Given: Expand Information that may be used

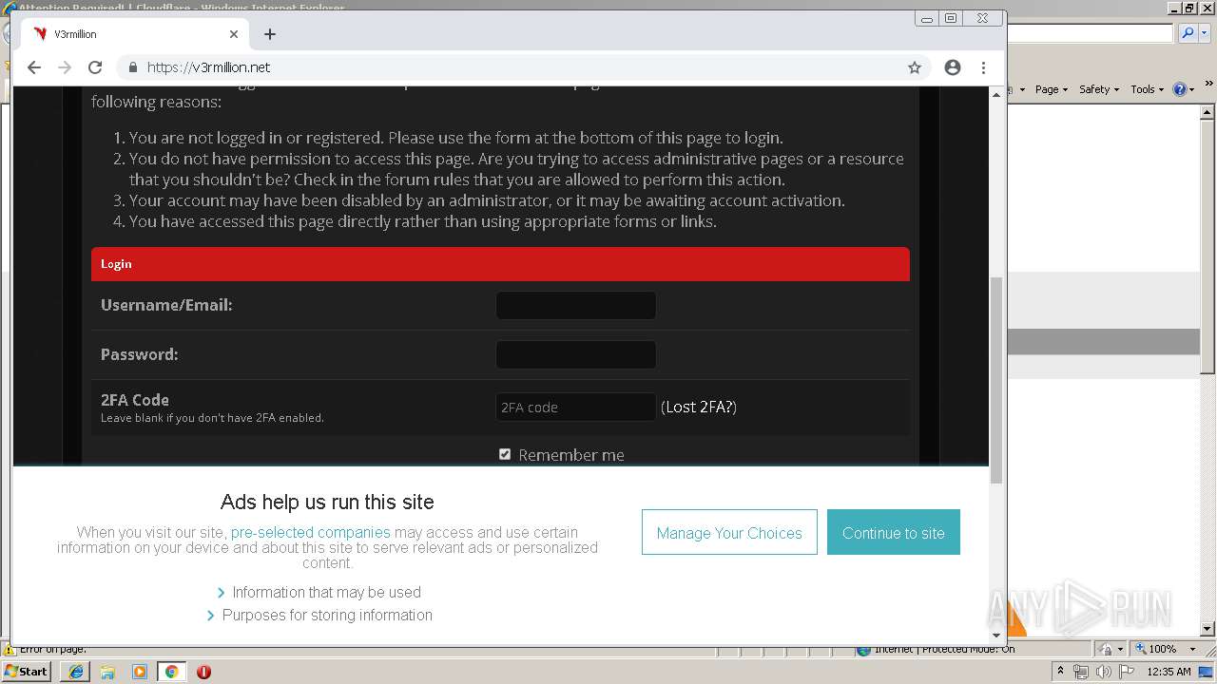Looking at the screenshot, I should 319,592.
